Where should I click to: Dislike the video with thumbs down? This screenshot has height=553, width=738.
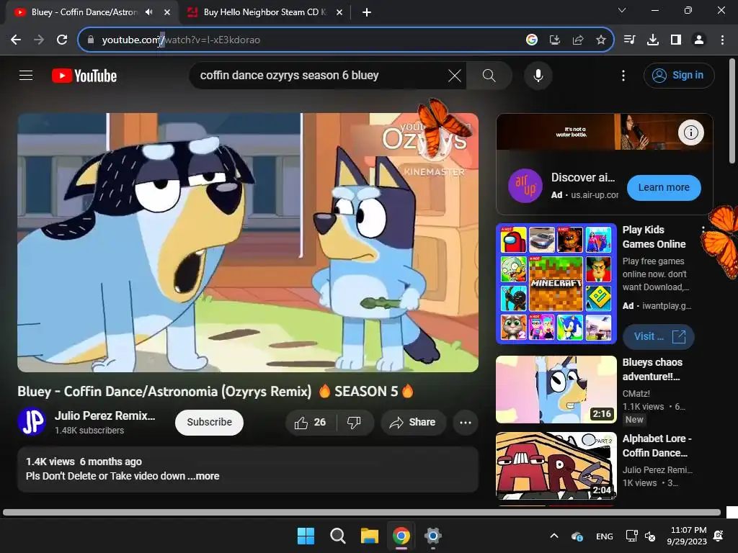[354, 422]
